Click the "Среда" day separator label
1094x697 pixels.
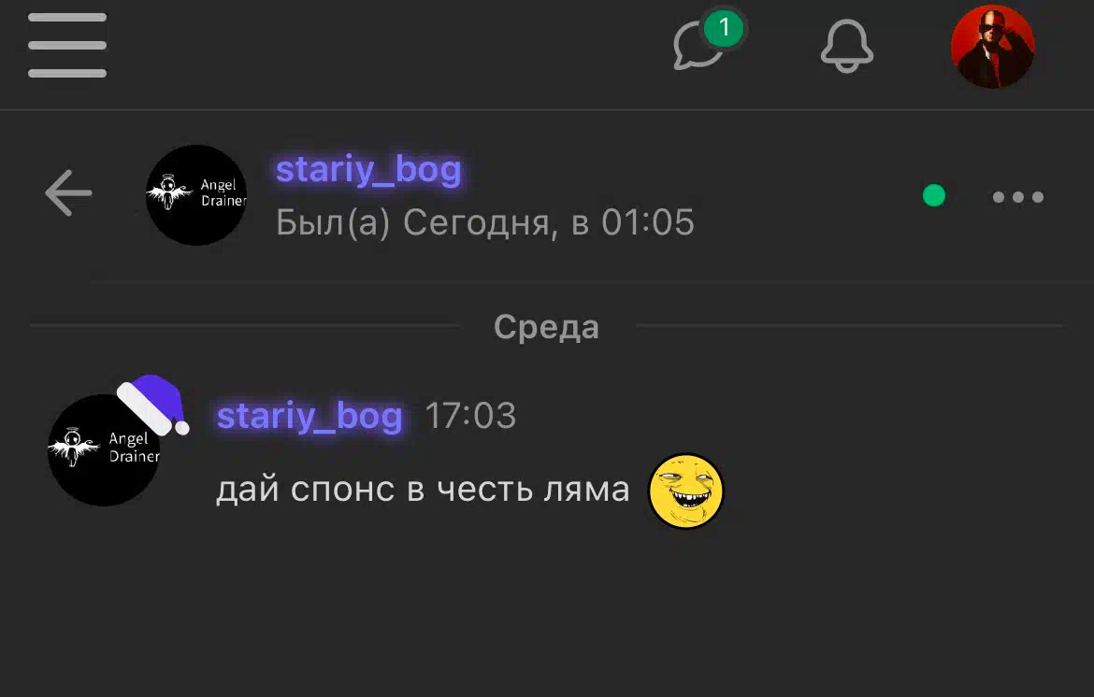click(x=546, y=327)
